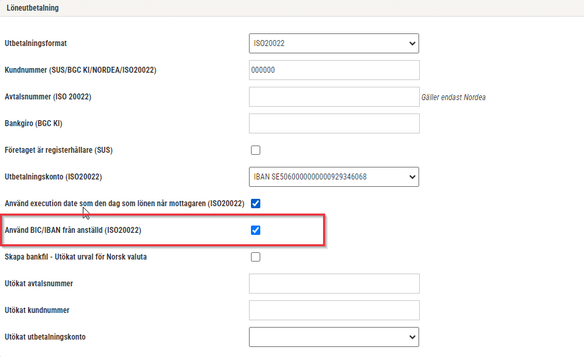Expand the Utbetalningskonto (ISO20022) IBAN dropdown
Viewport: 584px width, 357px height.
point(334,177)
